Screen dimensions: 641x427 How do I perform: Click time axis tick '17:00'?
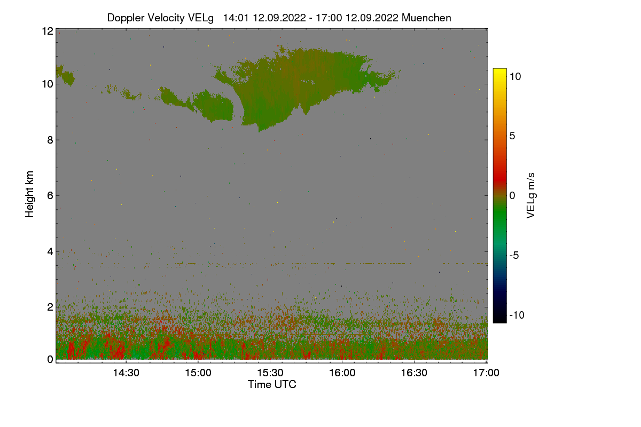point(487,373)
